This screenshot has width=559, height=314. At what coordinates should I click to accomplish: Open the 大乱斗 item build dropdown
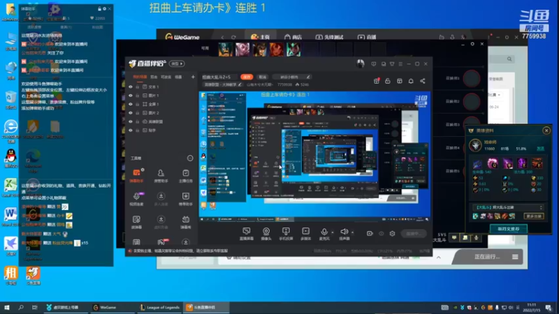[x=508, y=207]
